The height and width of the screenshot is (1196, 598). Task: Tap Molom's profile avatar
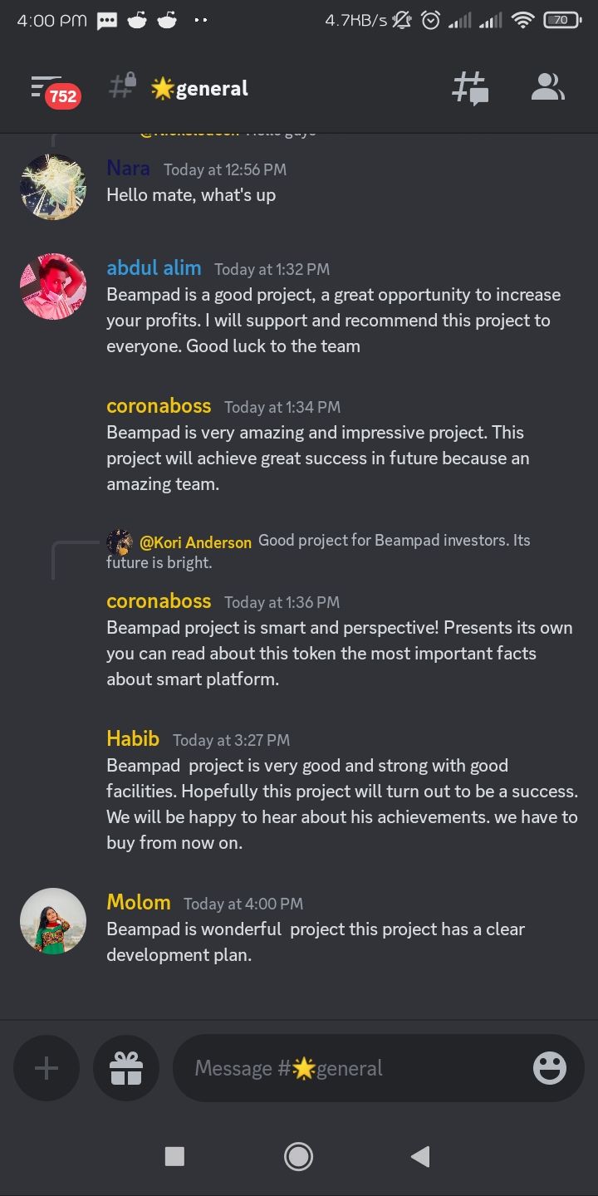tap(53, 921)
